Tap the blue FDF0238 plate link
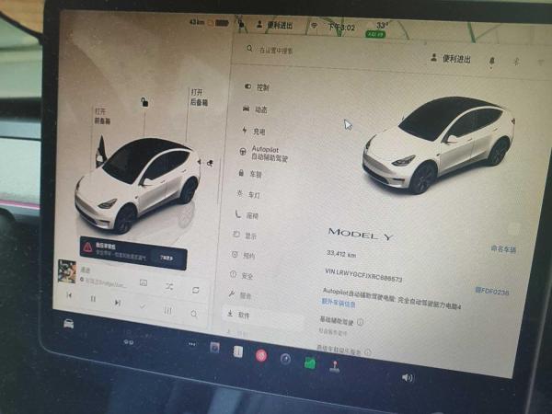The image size is (552, 414). coord(492,291)
